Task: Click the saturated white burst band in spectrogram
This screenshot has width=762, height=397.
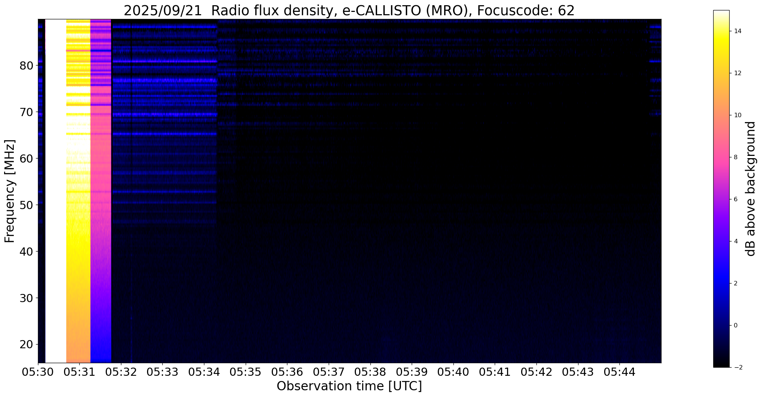Action: tap(56, 191)
